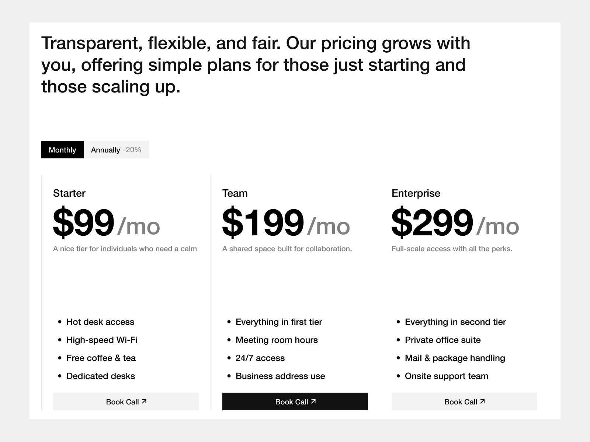Click the Private office suite feature

(442, 340)
